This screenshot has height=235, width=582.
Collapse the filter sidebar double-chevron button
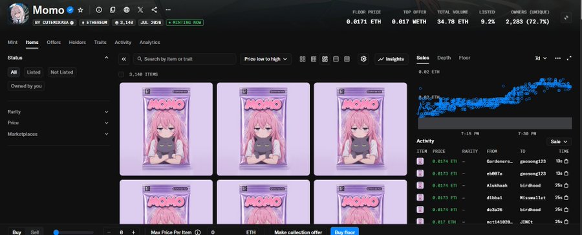(124, 59)
